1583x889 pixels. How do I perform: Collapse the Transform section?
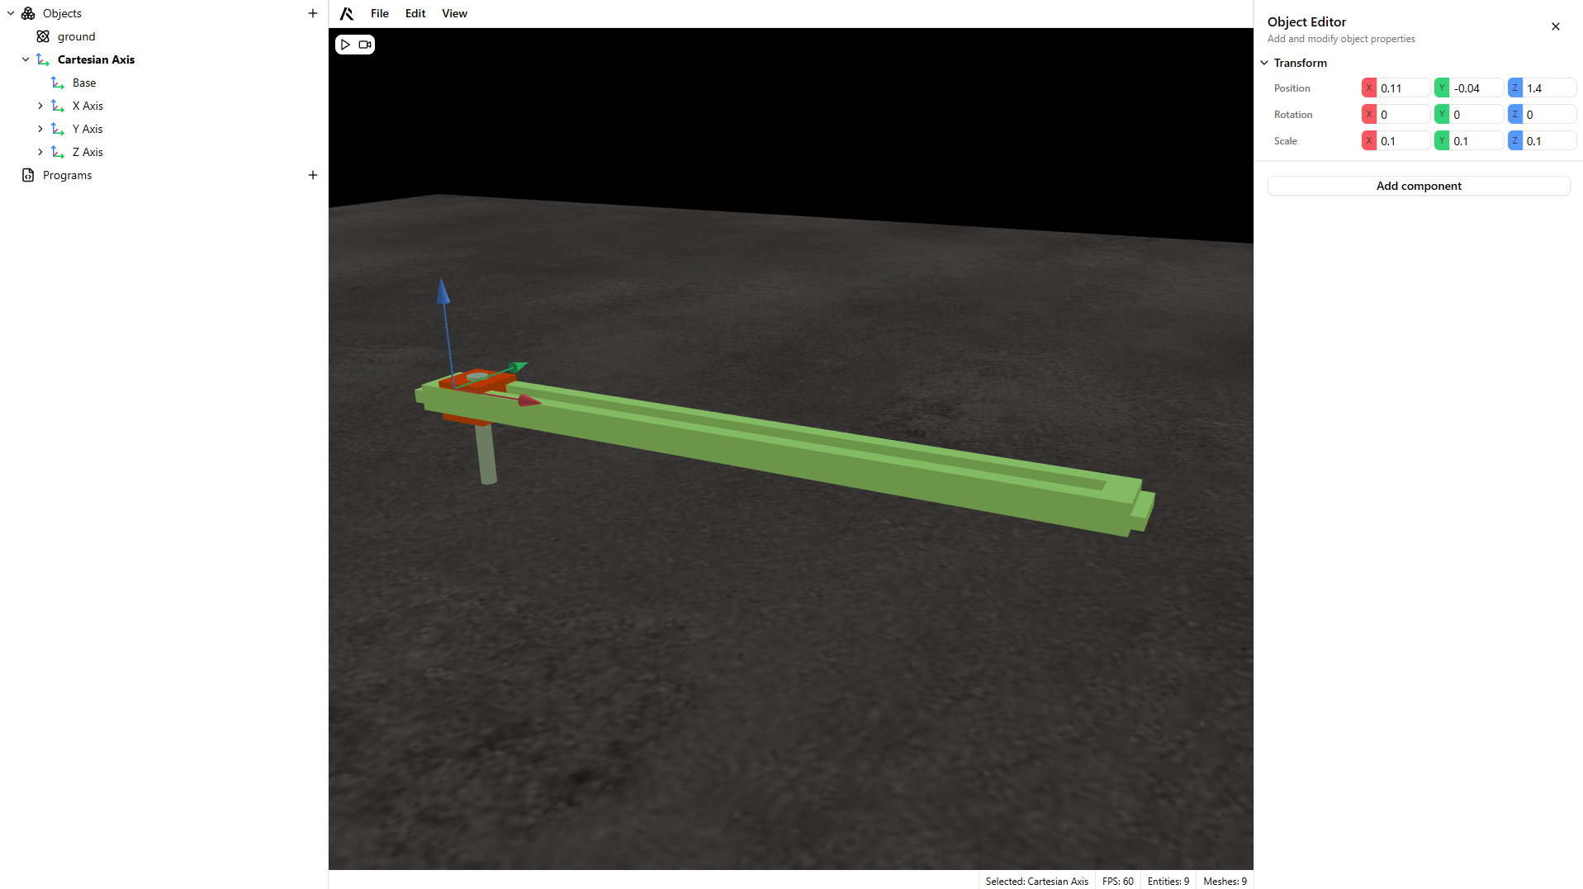1264,63
